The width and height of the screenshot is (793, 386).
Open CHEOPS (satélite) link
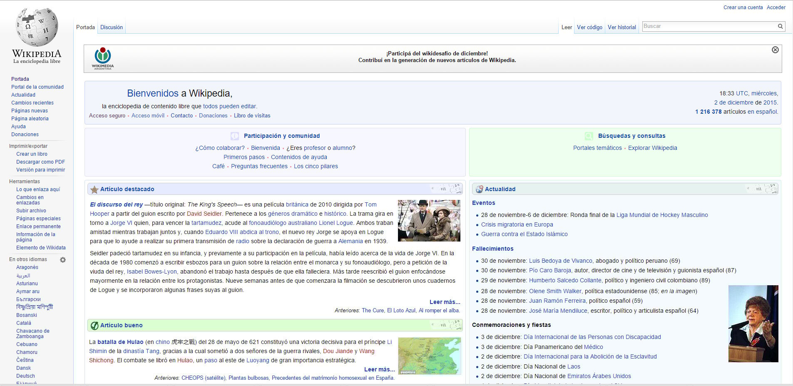[204, 378]
